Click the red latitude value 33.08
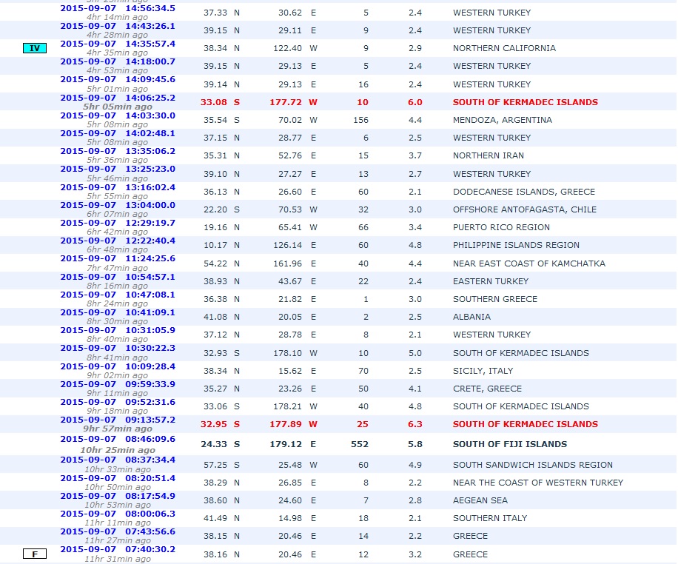The height and width of the screenshot is (564, 678). point(214,102)
